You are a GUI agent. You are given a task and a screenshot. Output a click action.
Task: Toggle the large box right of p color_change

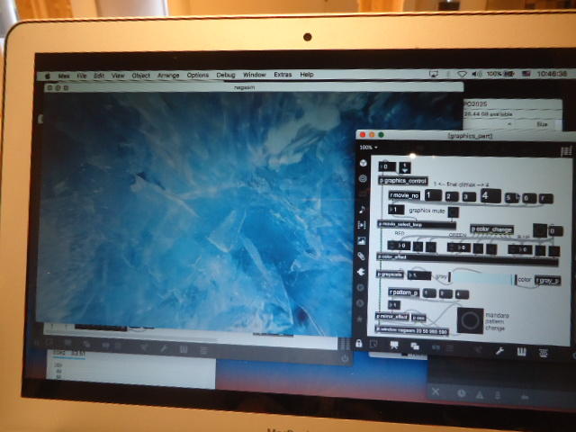tap(540, 230)
